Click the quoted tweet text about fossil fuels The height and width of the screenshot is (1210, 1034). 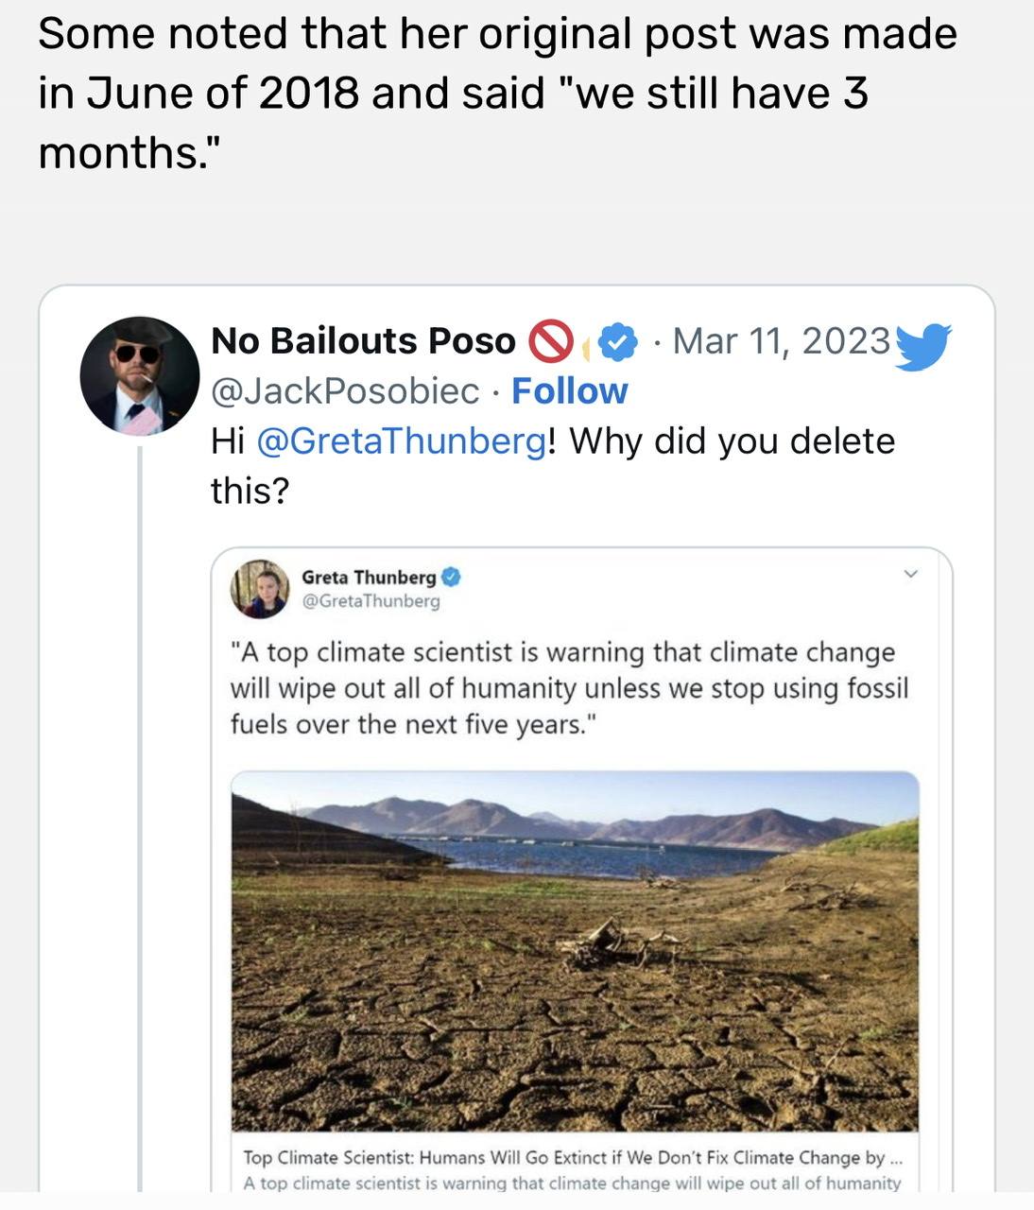click(569, 688)
